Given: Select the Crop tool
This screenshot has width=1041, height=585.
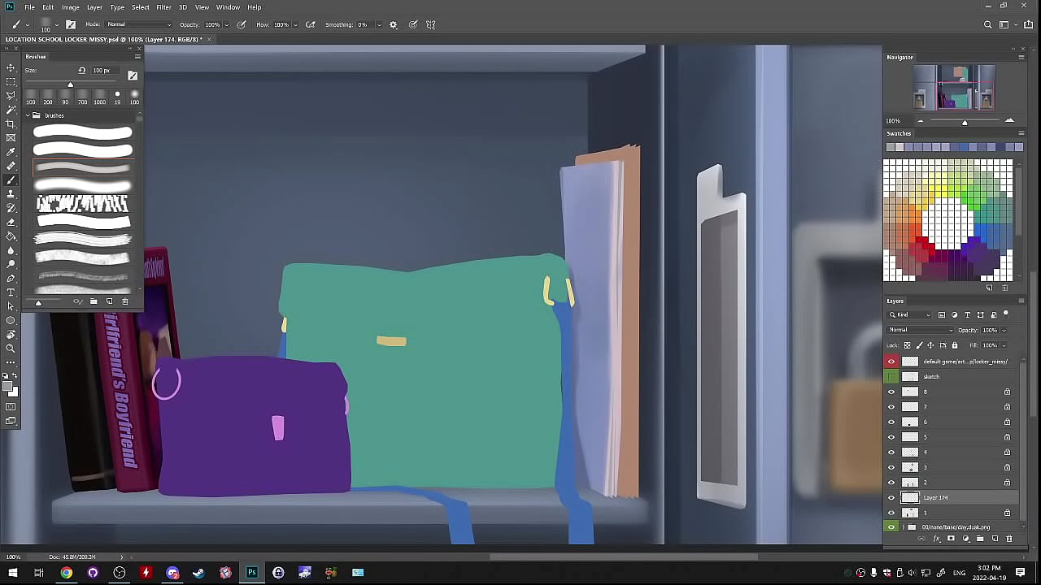Looking at the screenshot, I should 11,123.
